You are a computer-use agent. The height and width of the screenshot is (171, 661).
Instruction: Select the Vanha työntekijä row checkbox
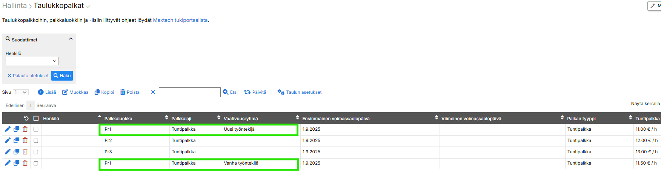point(36,163)
